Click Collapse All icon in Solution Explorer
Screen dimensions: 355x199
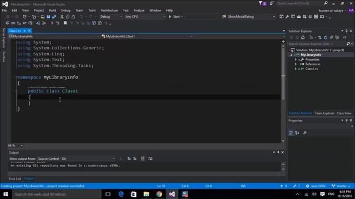(332, 38)
